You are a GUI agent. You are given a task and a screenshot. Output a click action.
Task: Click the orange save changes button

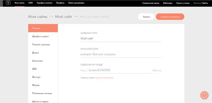point(170,17)
